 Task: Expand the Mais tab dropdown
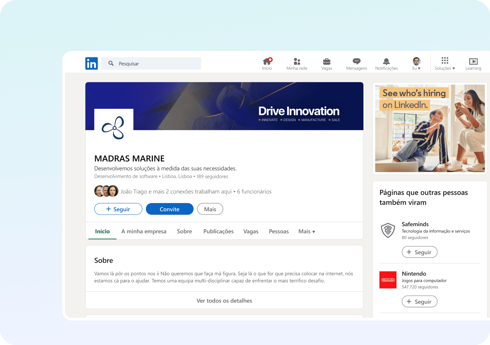307,231
